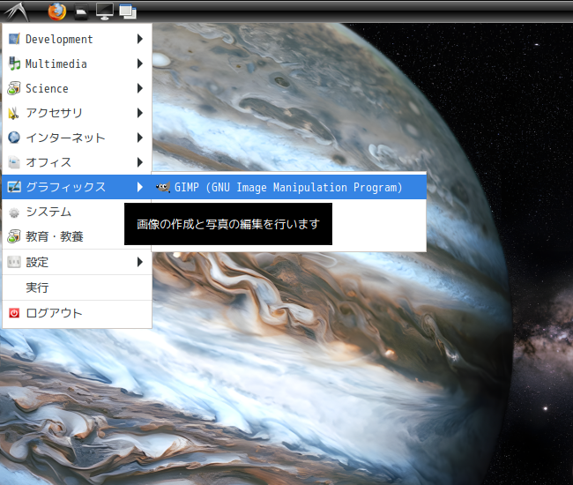The height and width of the screenshot is (485, 573).
Task: Launch Firefox from the panel
Action: click(57, 11)
